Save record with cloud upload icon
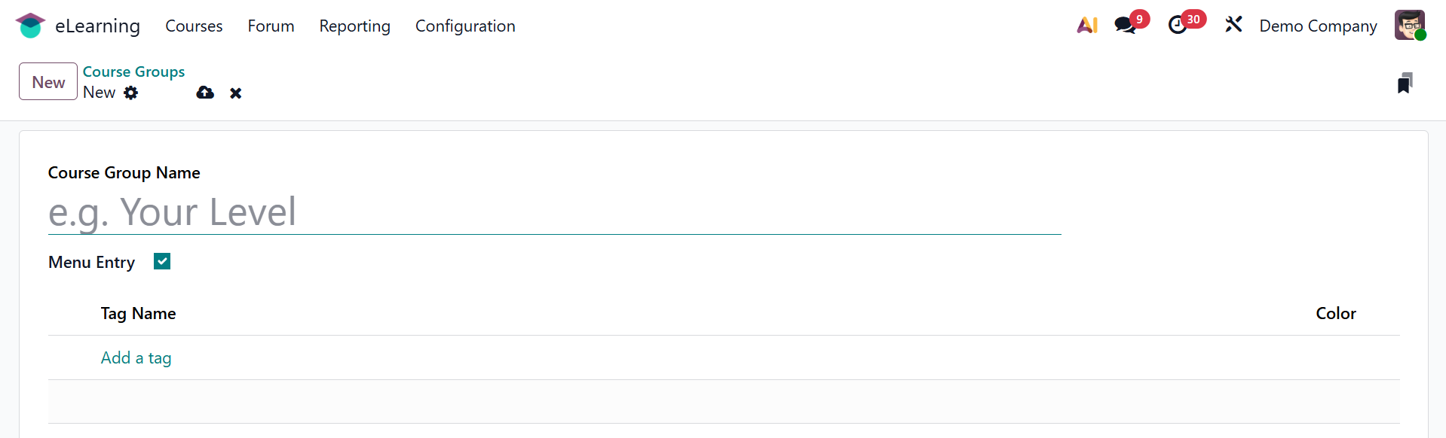1446x438 pixels. click(205, 93)
